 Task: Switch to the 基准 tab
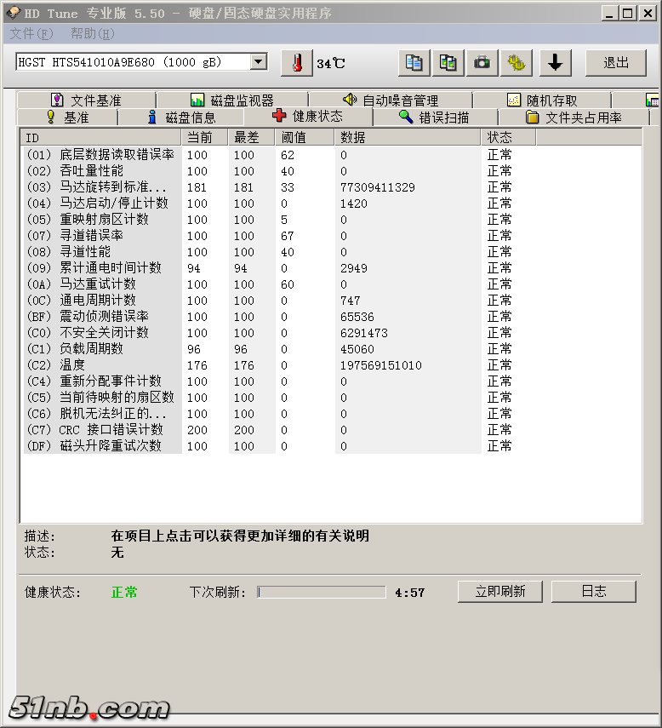[x=66, y=118]
